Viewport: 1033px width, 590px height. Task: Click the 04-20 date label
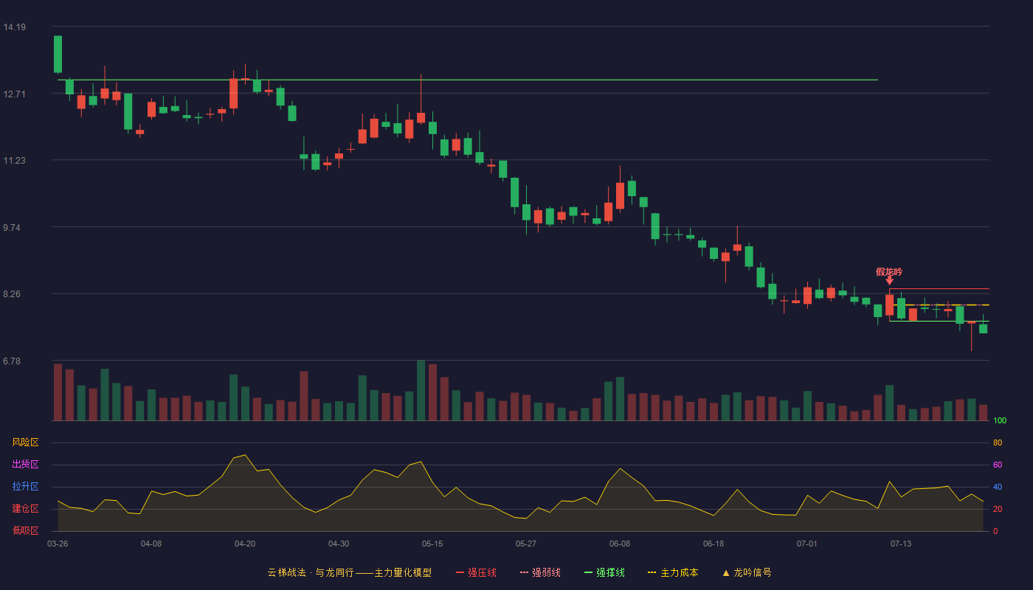pyautogui.click(x=245, y=544)
